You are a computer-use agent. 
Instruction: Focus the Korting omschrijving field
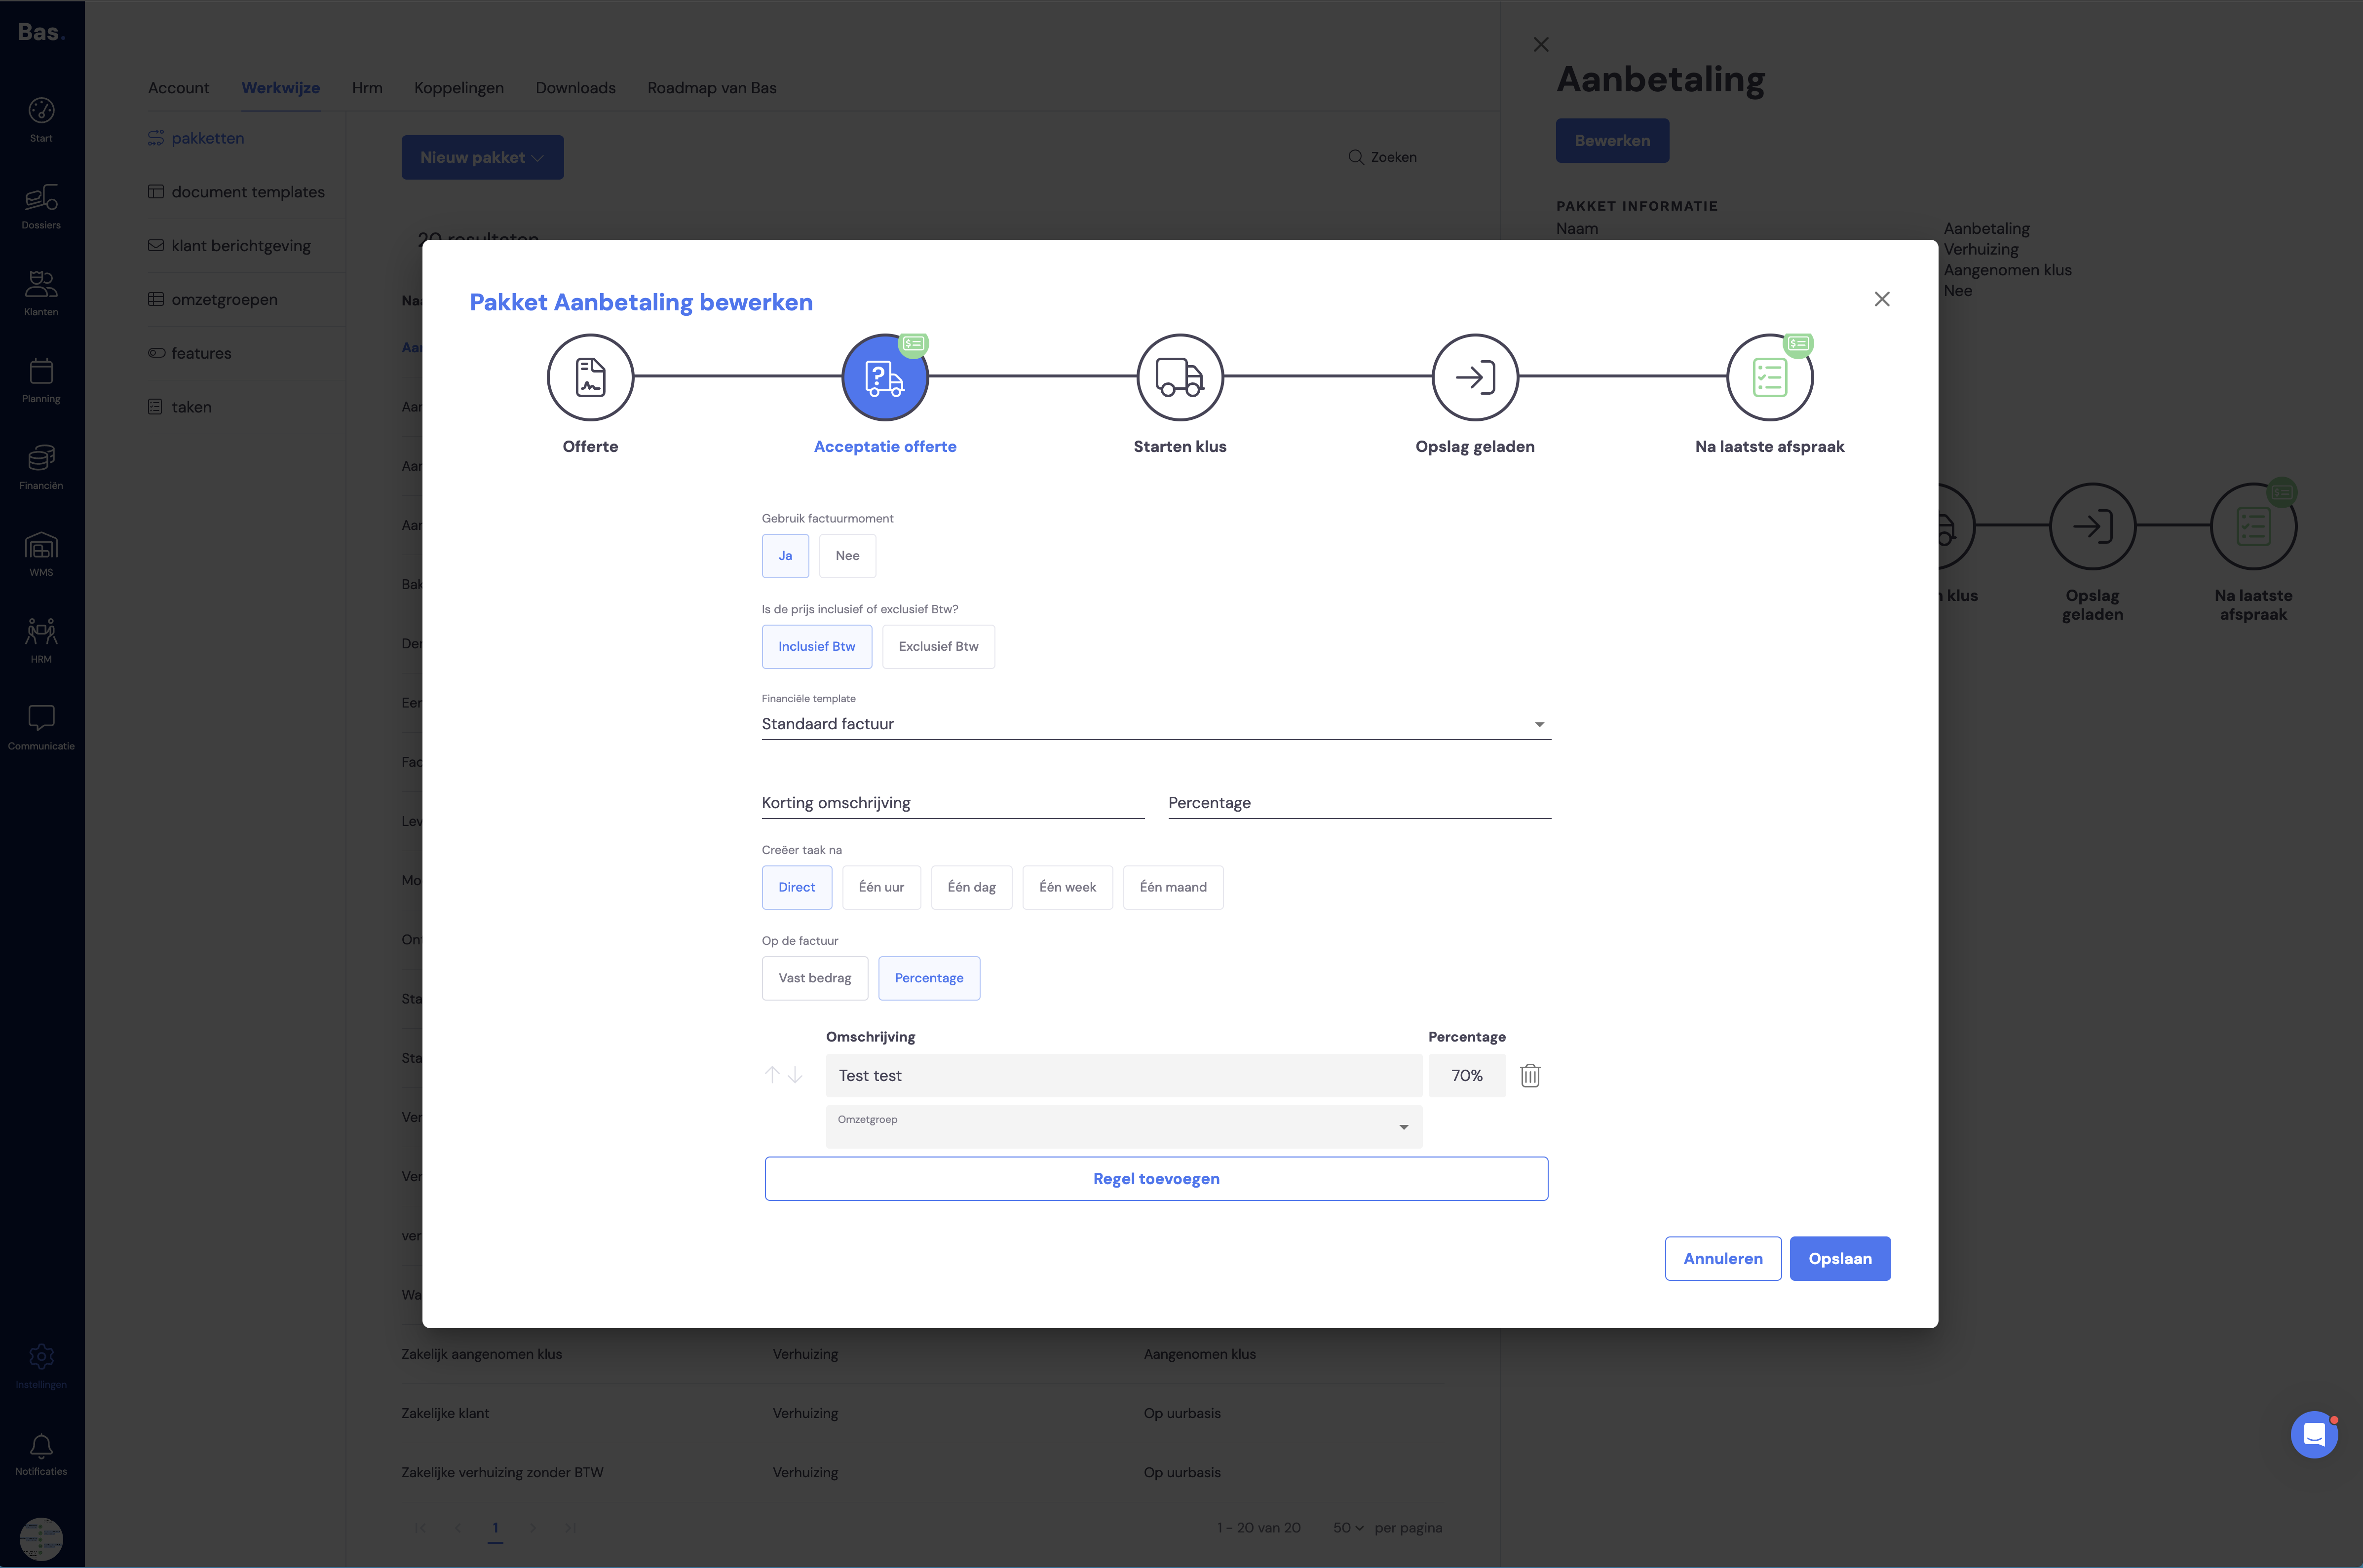(x=953, y=803)
